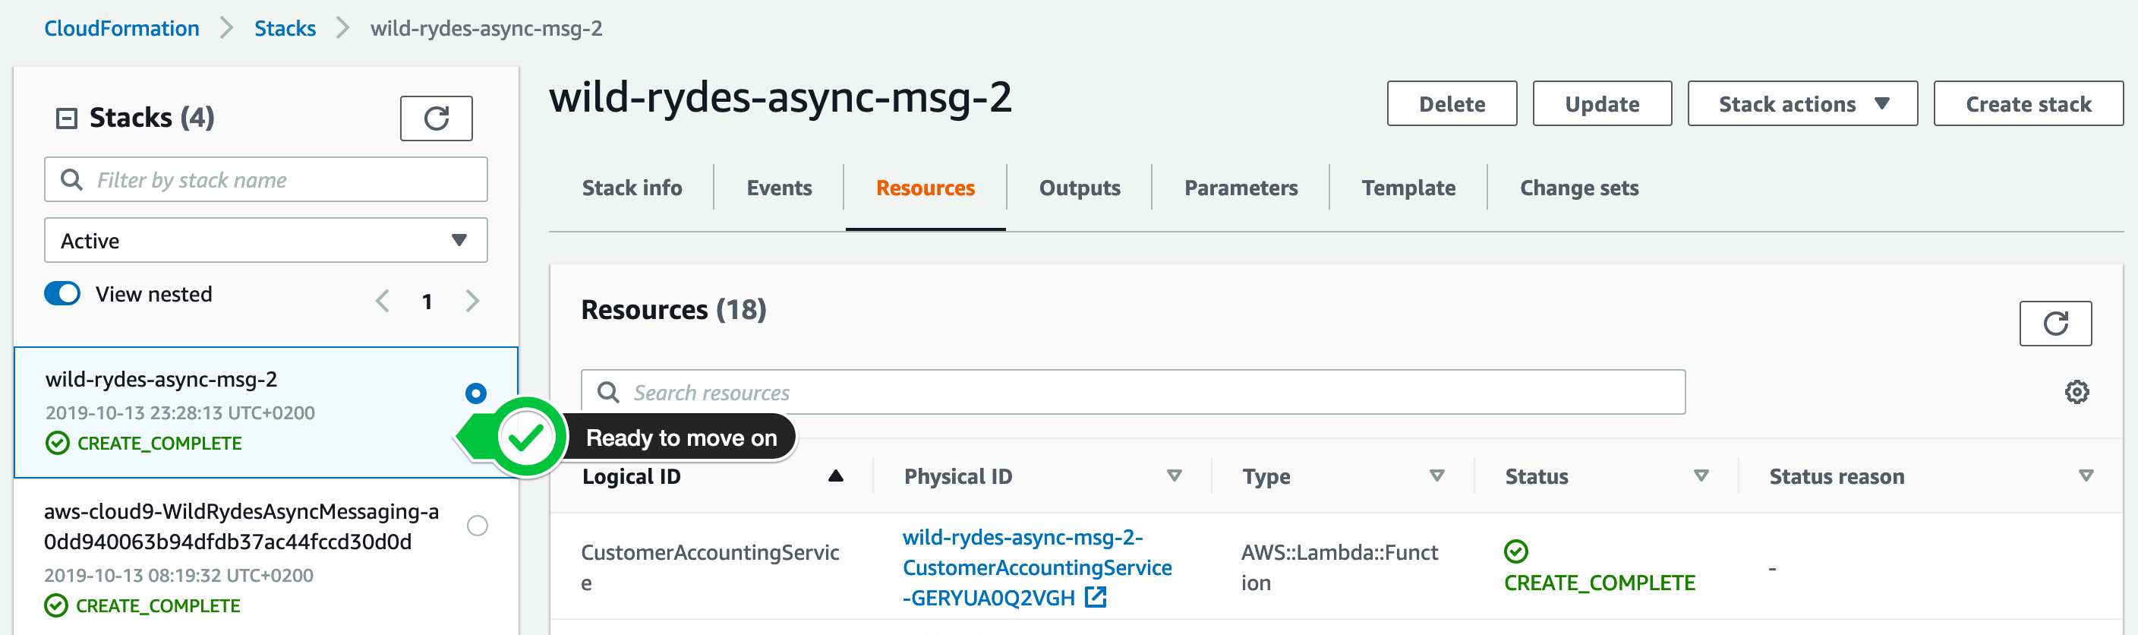The image size is (2138, 635).
Task: Open external link icon for CustomerAccountingService
Action: [x=1096, y=597]
